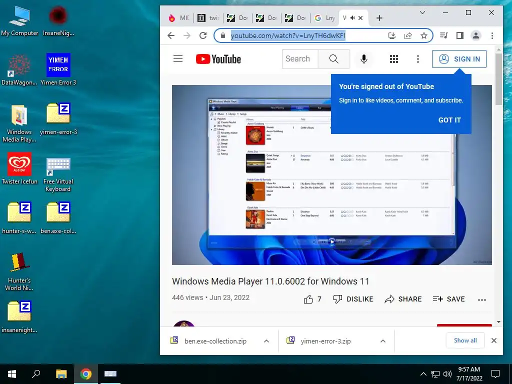Open Chrome tab search dropdown arrow
The height and width of the screenshot is (384, 512).
[x=422, y=12]
